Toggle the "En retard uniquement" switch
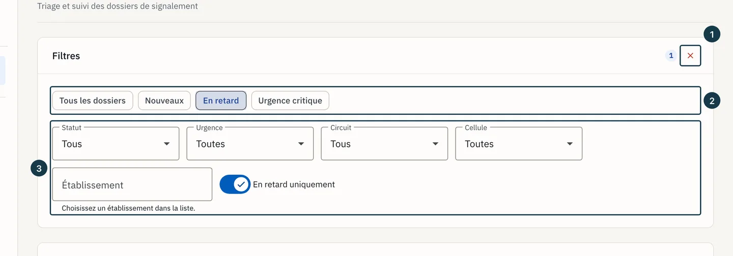This screenshot has height=256, width=733. point(235,184)
